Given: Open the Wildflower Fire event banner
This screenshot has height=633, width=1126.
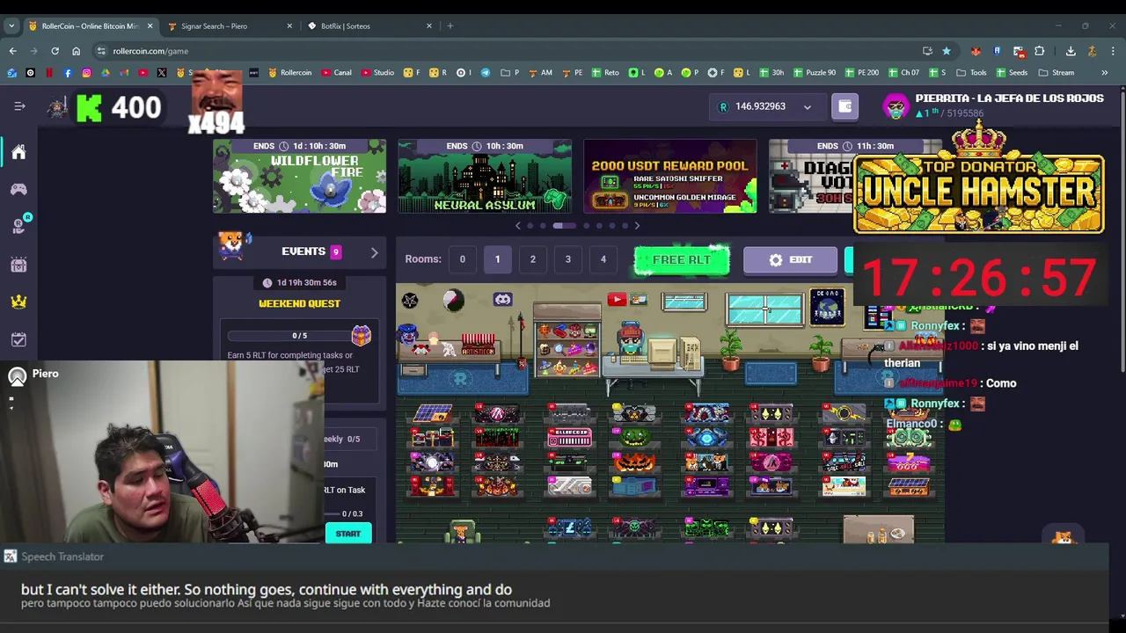Looking at the screenshot, I should point(299,176).
